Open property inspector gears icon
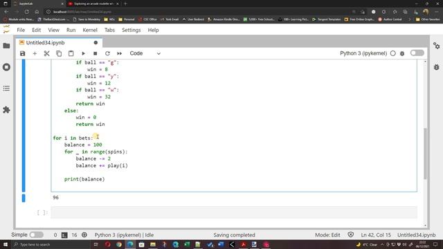This screenshot has height=249, width=443. (x=437, y=46)
